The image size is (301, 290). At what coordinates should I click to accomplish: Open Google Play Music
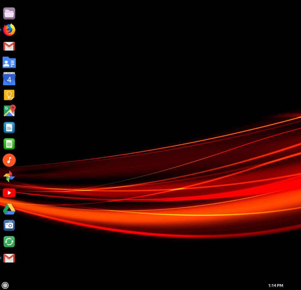click(9, 160)
